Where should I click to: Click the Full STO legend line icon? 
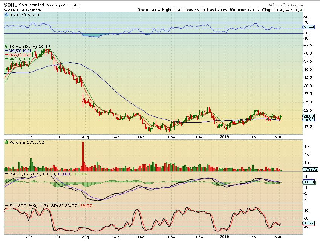coord(6,205)
